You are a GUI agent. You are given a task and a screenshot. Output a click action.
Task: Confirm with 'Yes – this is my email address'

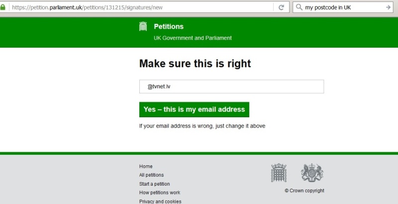[x=194, y=110]
